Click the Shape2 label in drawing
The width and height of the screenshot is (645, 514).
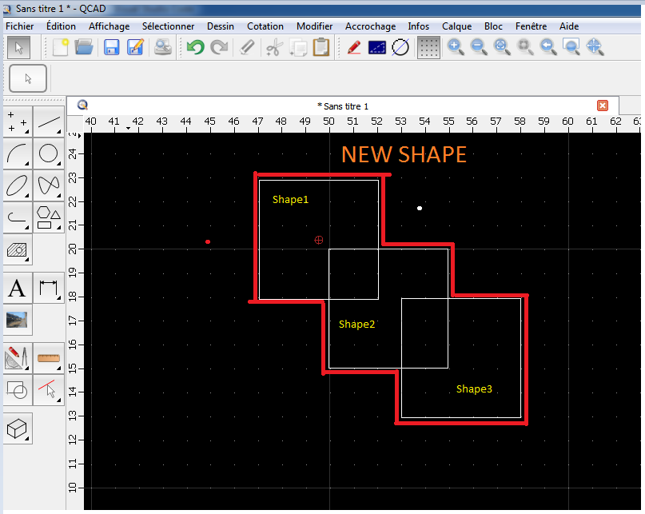[x=356, y=325]
